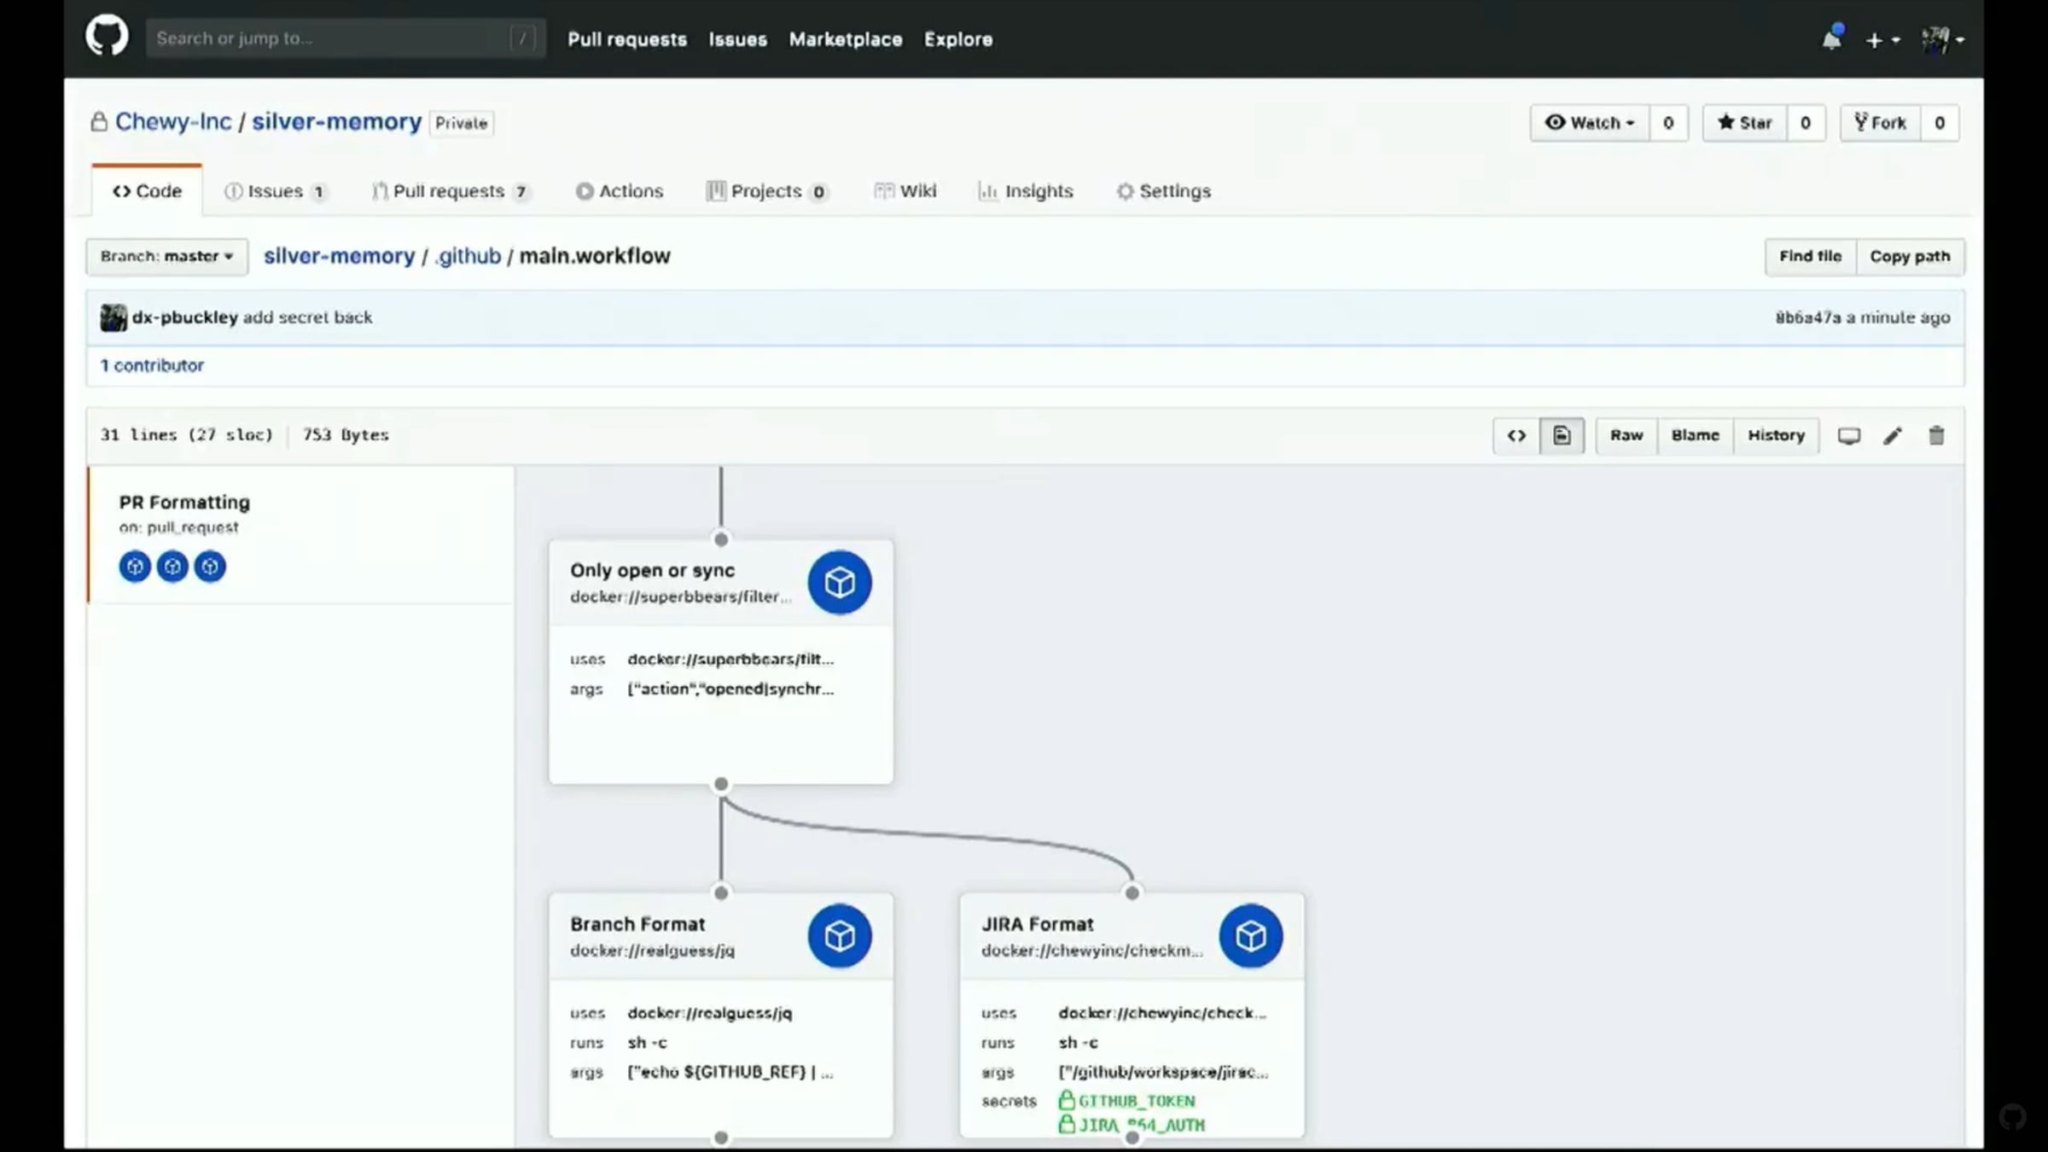Viewport: 2048px width, 1152px height.
Task: Open silver-memory in the file breadcrumb
Action: (339, 256)
